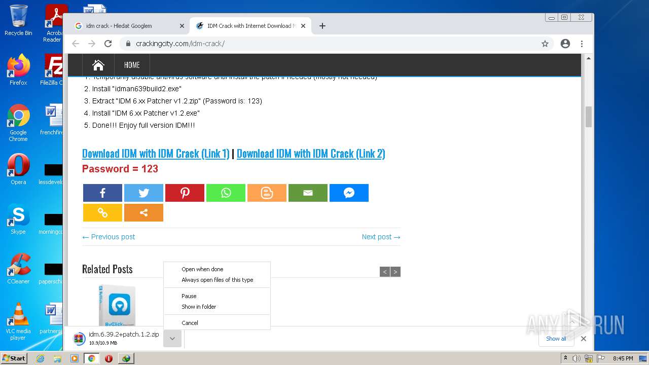Open the VLC media player desktop shortcut
This screenshot has width=649, height=365.
(x=18, y=321)
